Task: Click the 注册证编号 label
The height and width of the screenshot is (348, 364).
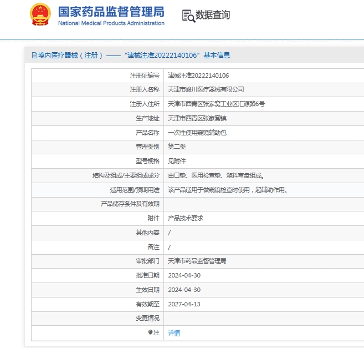Action: point(145,75)
